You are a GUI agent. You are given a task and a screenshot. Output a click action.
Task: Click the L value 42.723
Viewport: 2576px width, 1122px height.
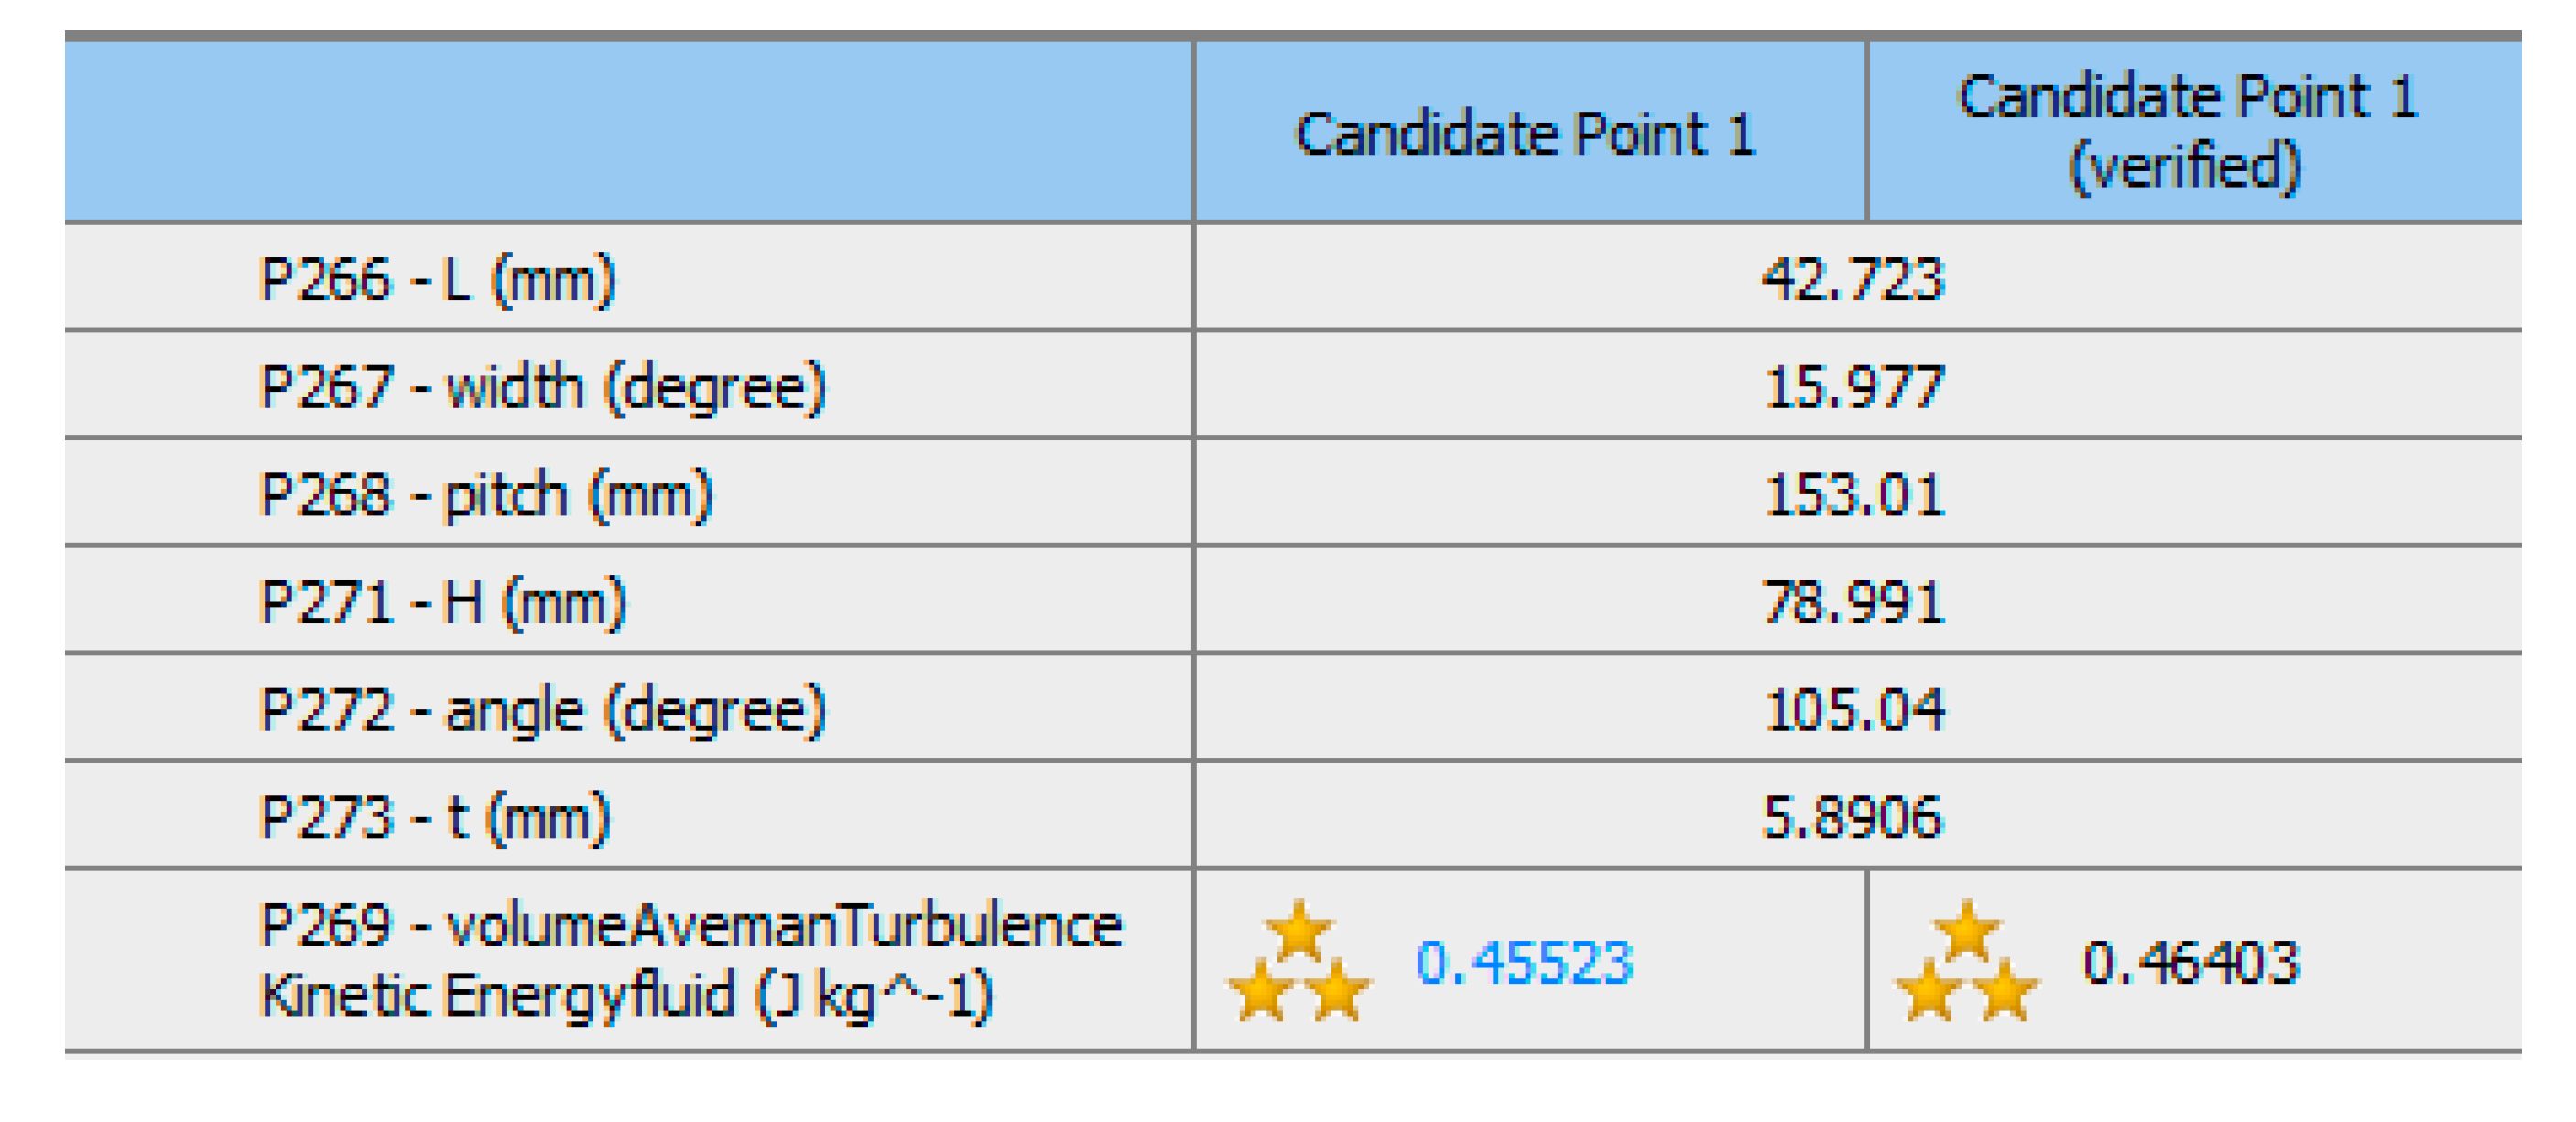click(x=1853, y=279)
